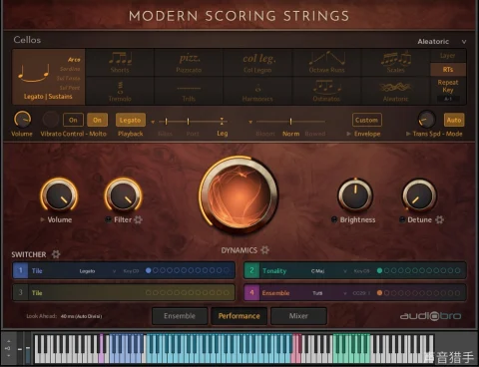Click the Custom envelope button
This screenshot has height=367, width=479.
366,120
